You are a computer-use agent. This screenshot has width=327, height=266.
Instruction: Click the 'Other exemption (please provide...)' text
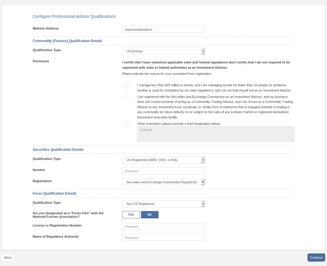pyautogui.click(x=179, y=124)
